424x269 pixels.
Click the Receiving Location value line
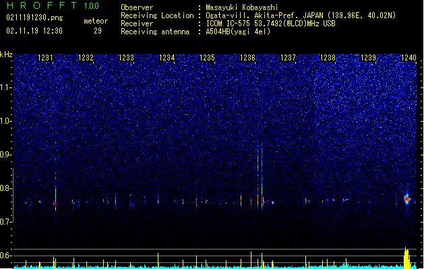tap(301, 15)
